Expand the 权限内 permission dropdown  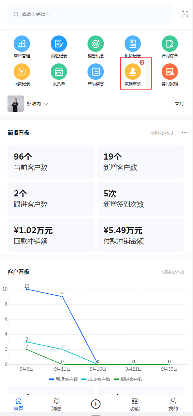click(x=37, y=104)
